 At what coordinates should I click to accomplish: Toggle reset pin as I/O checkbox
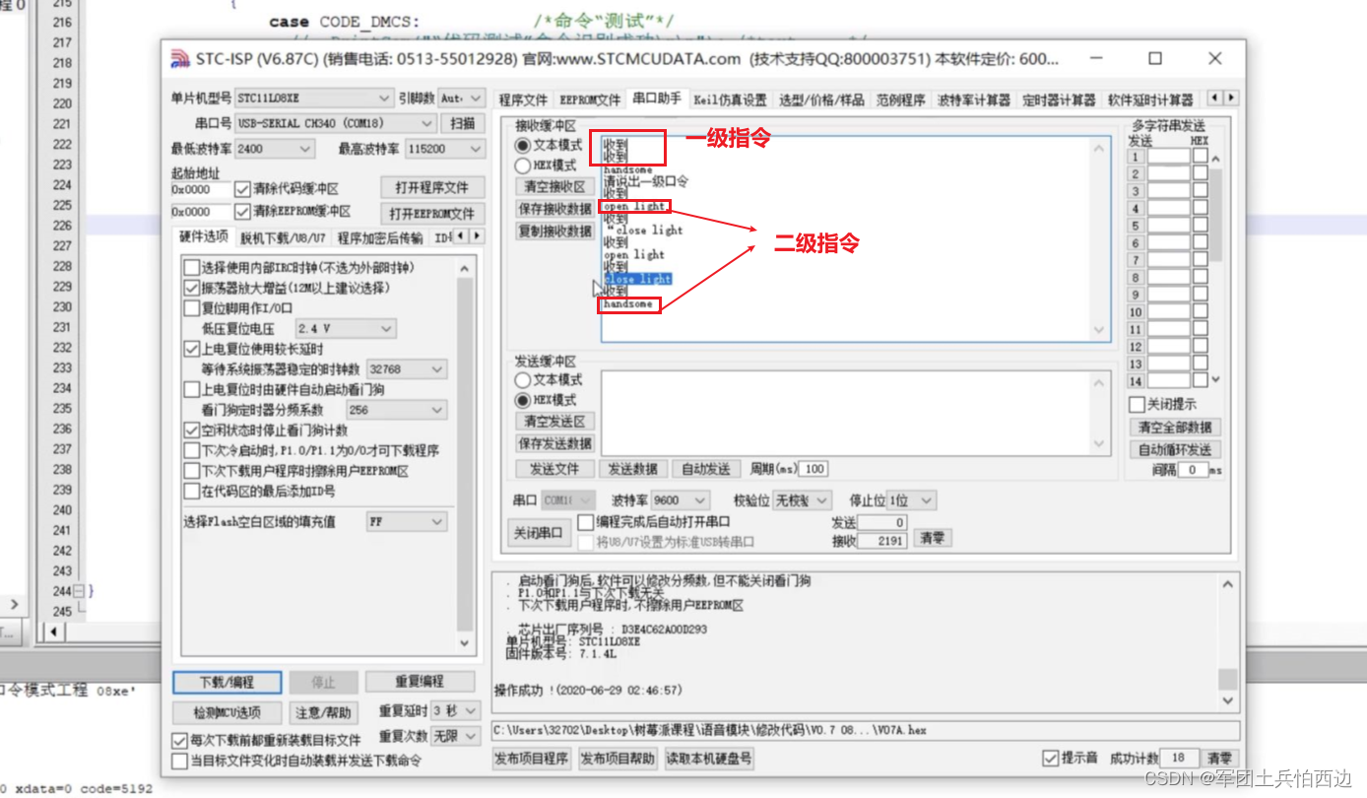(191, 308)
